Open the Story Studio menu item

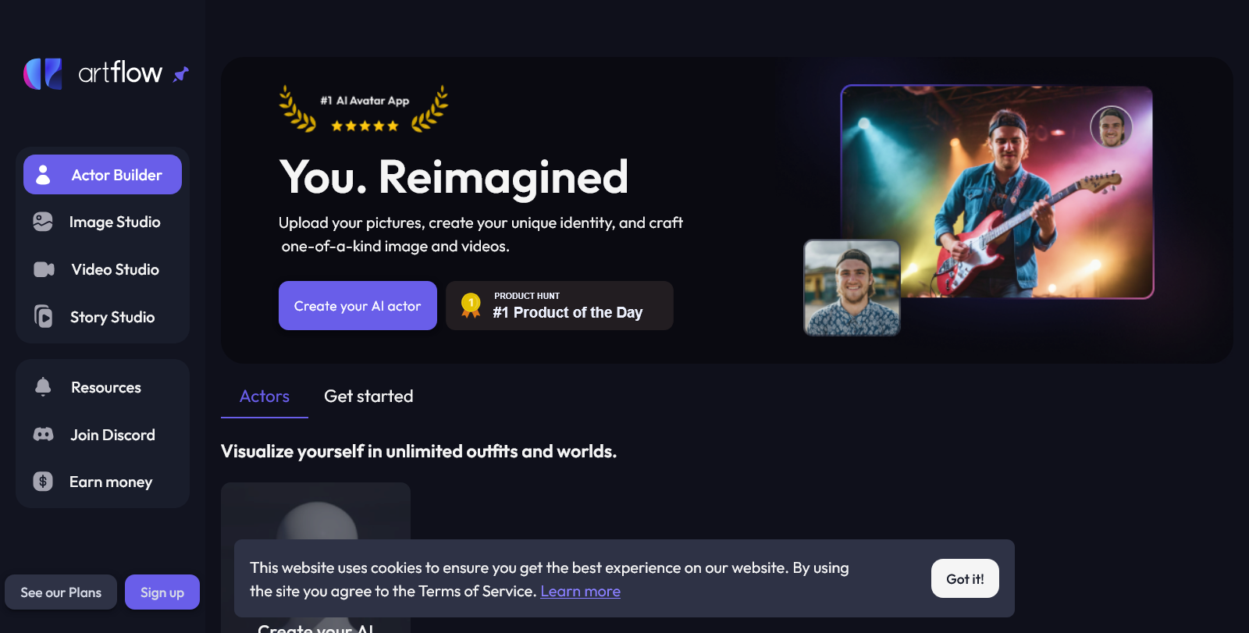(102, 317)
